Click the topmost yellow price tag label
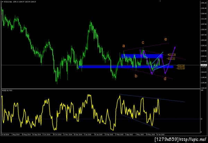Screen dimensions: 208x143 pyautogui.click(x=172, y=54)
